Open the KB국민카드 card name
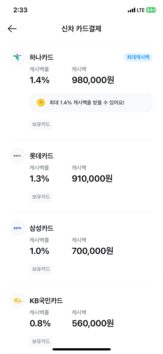This screenshot has width=163, height=354. click(x=46, y=300)
